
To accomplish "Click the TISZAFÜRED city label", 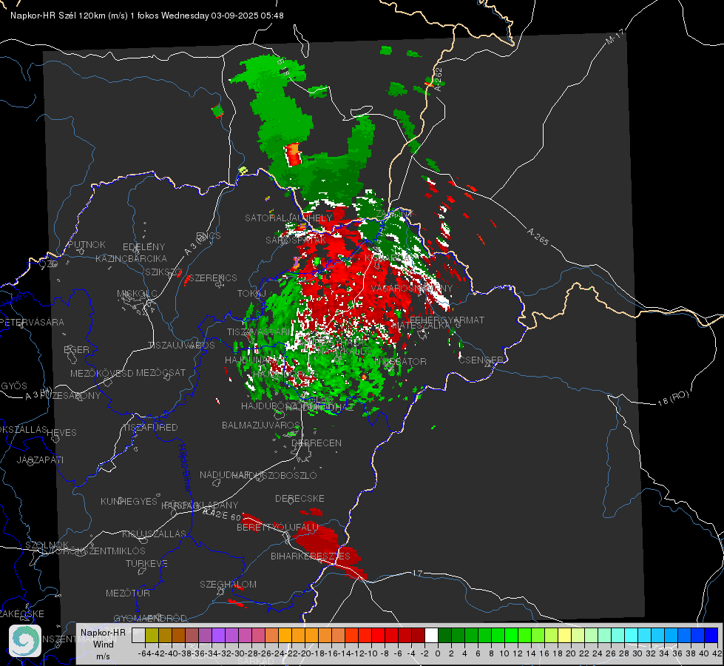I will coord(150,428).
